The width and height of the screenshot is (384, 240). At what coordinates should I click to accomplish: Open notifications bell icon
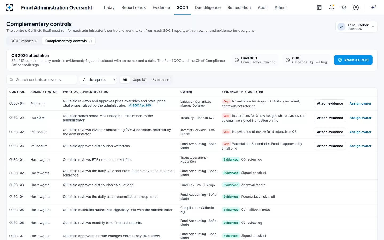point(331,7)
